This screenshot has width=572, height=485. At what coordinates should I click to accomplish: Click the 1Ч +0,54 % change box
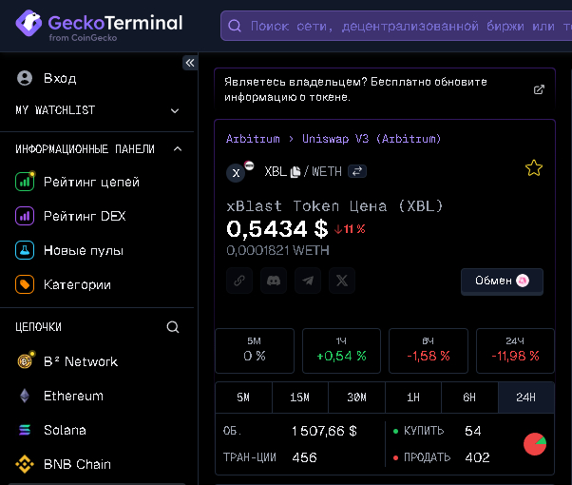pyautogui.click(x=341, y=351)
